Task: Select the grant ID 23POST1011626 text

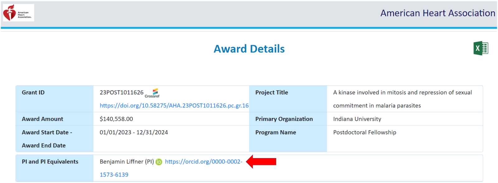Action: coord(121,93)
